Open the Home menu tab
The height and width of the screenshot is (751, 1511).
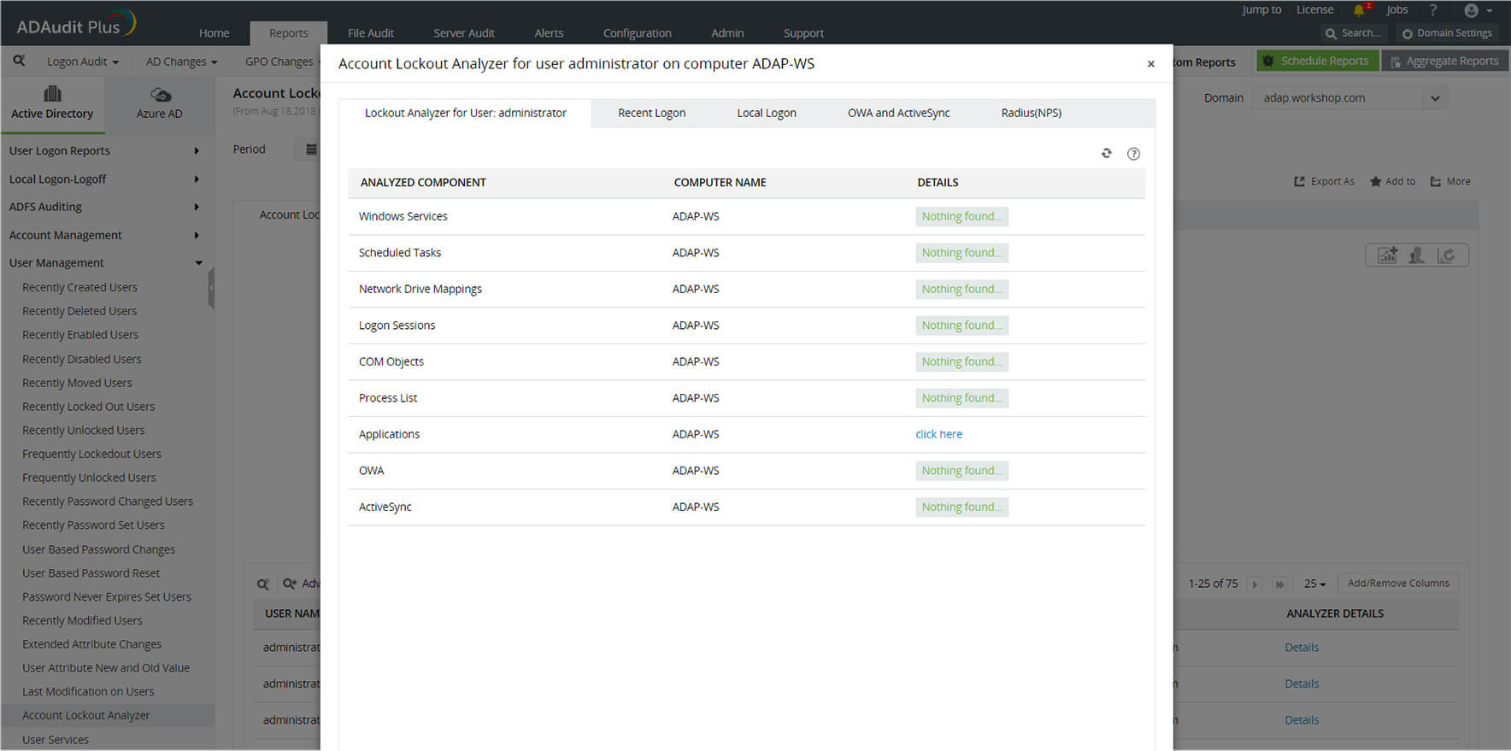click(214, 33)
